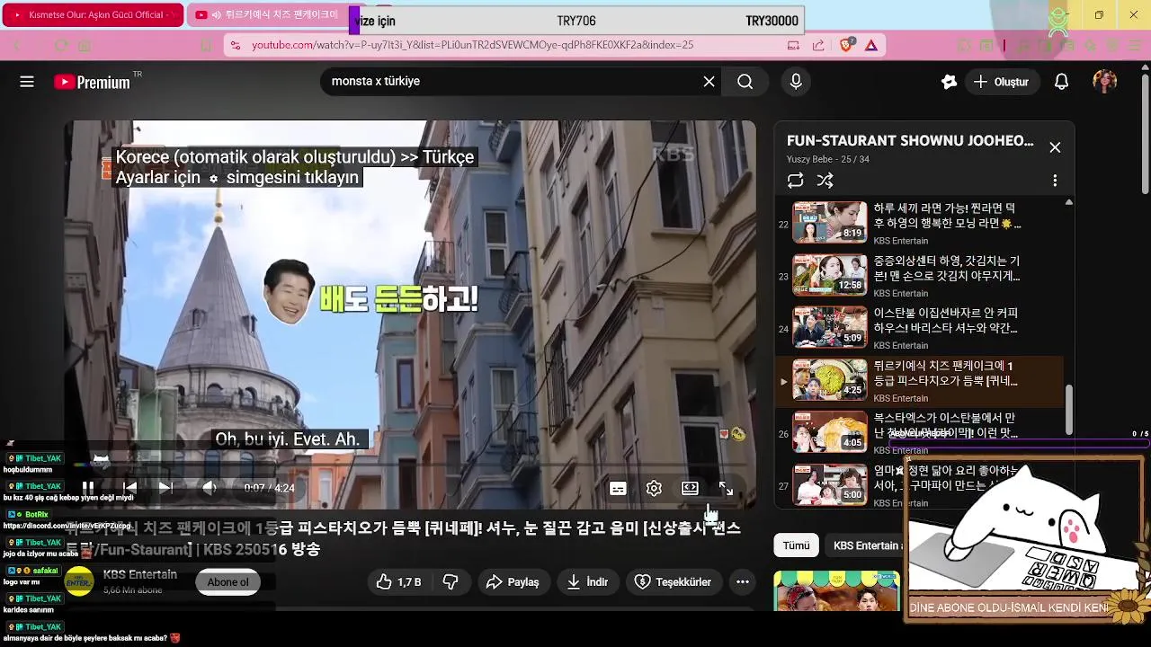Click Yuszy Bebe - 25 / 34 playlist info
Screen dimensions: 1151x647
[x=828, y=159]
